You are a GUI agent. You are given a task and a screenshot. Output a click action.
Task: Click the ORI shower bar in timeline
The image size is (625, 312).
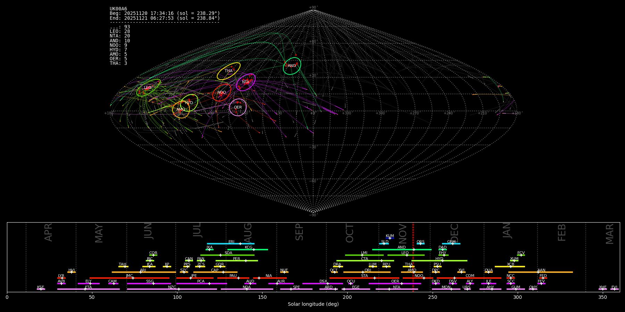click(x=367, y=272)
